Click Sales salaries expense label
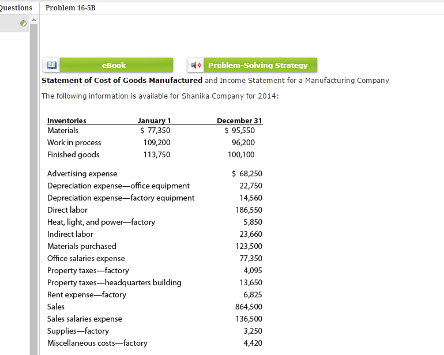This screenshot has height=355, width=444. (85, 319)
